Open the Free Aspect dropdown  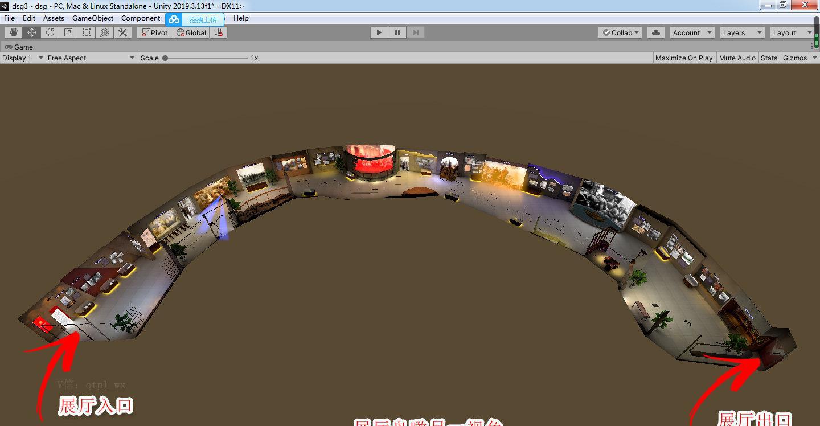pyautogui.click(x=91, y=58)
